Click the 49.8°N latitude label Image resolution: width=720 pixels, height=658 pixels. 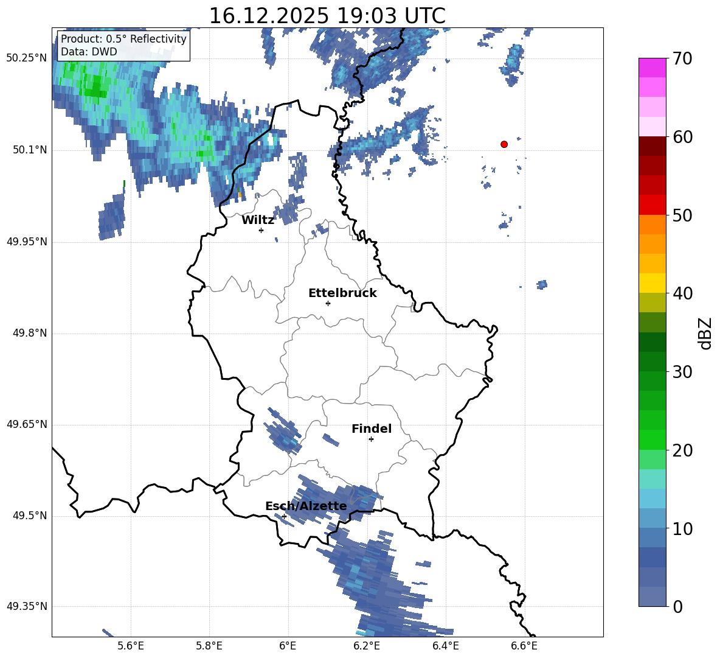coord(30,333)
